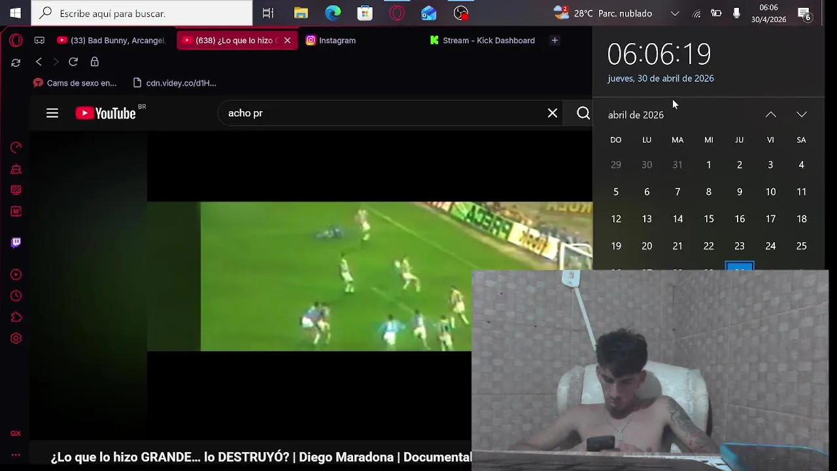This screenshot has width=837, height=471.
Task: Switch to the Stream - Kick Dashboard tab
Action: pos(483,41)
